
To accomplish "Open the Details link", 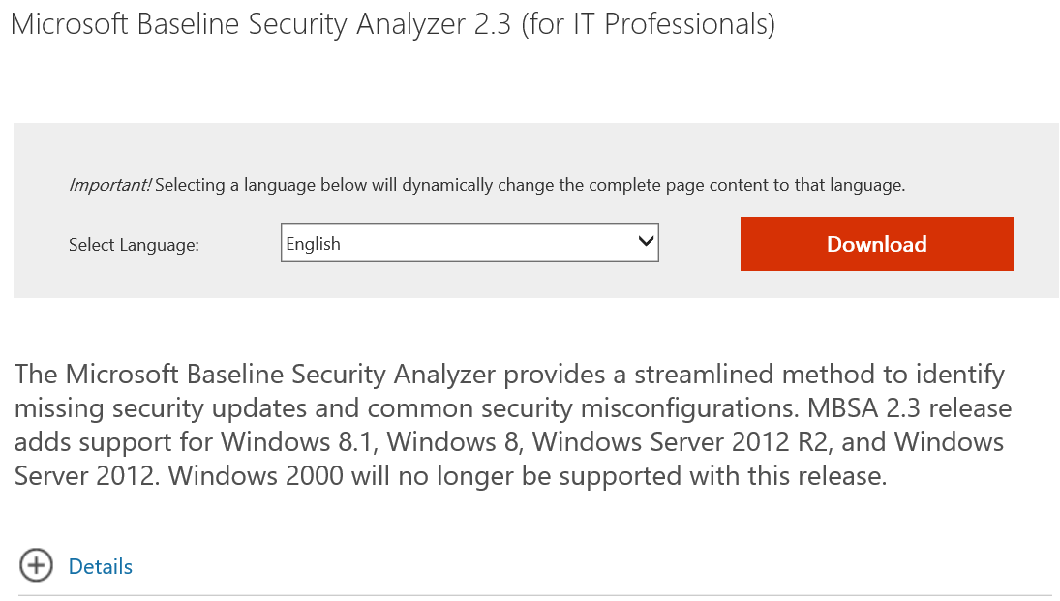I will tap(101, 566).
